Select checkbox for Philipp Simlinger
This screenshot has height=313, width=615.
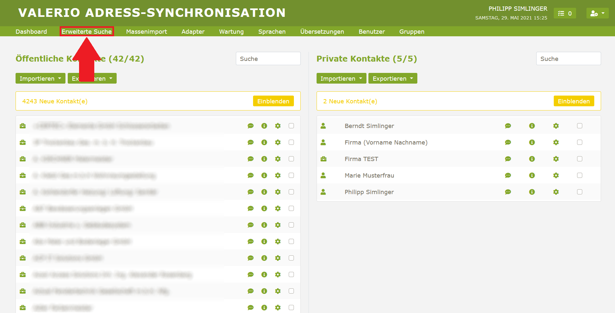click(579, 192)
